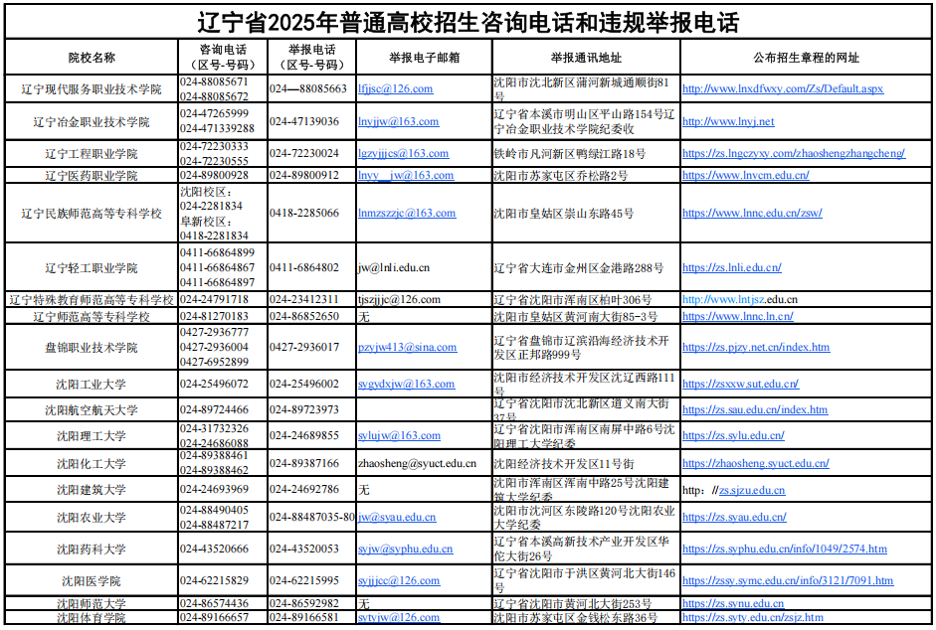Visit the www.lnnc.ln.cn website link

[x=738, y=316]
